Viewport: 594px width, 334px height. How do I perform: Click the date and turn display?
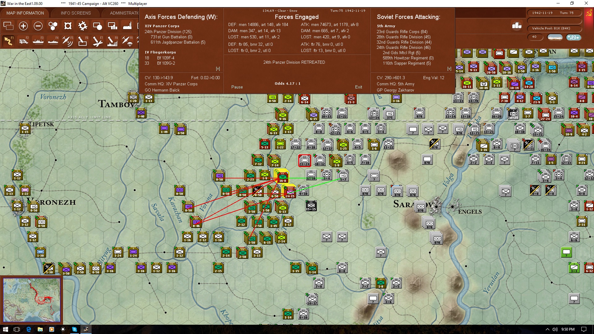tap(554, 13)
